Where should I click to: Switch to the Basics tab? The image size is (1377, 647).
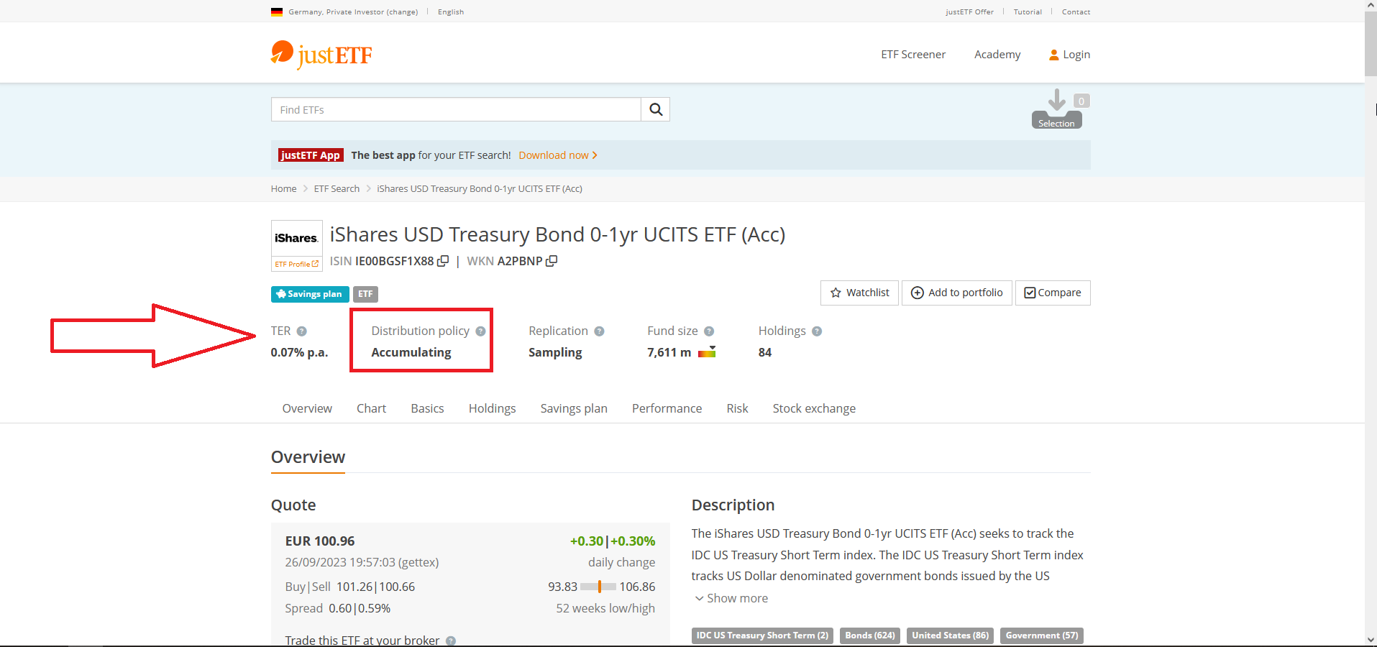(427, 408)
